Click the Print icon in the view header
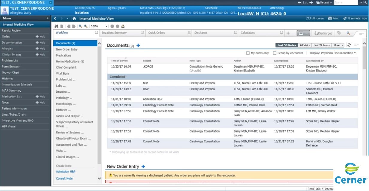Screen dimensions: 369x191 pyautogui.click(x=333, y=18)
